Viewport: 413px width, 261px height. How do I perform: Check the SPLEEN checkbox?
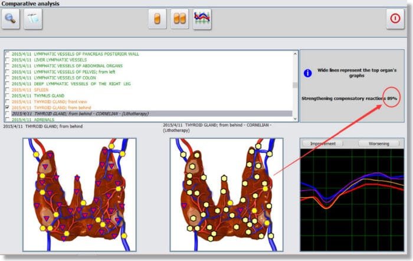[7, 90]
